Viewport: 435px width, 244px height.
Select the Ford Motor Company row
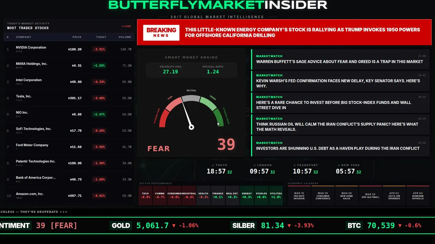tap(69, 147)
